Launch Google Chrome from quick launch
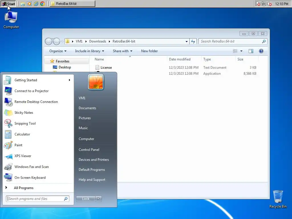292x219 pixels. tap(42, 4)
